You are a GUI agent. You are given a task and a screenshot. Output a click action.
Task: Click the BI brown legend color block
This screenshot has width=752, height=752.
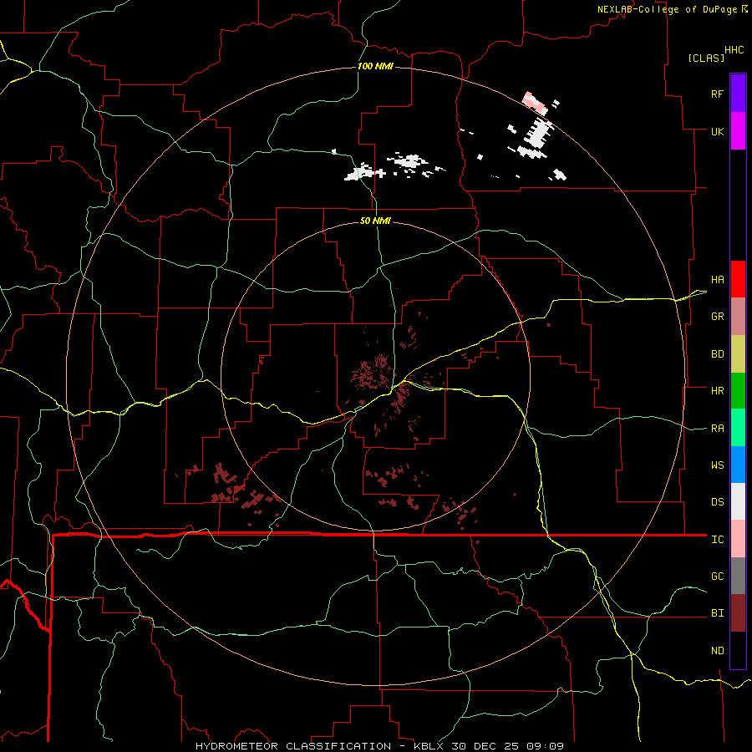(738, 613)
